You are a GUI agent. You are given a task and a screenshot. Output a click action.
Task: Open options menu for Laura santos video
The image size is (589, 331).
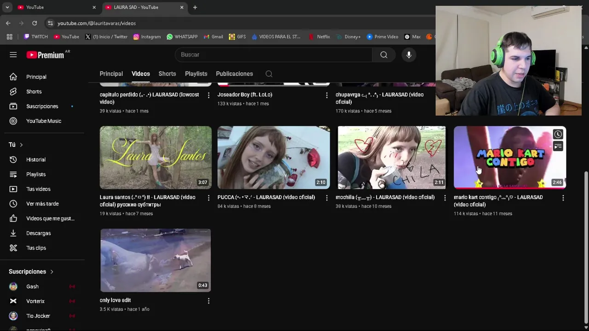[208, 198]
